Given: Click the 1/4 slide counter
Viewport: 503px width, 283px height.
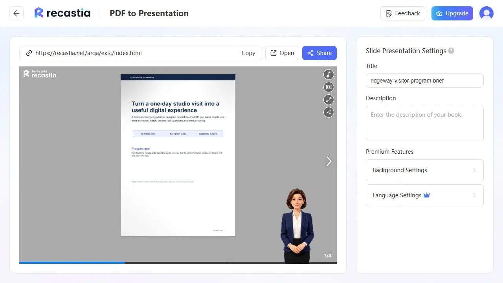Looking at the screenshot, I should pos(328,256).
